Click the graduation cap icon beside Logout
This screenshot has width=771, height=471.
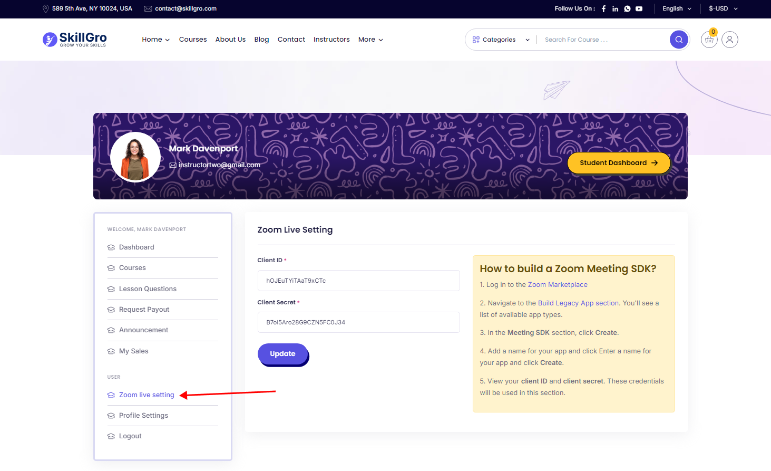[x=111, y=436]
